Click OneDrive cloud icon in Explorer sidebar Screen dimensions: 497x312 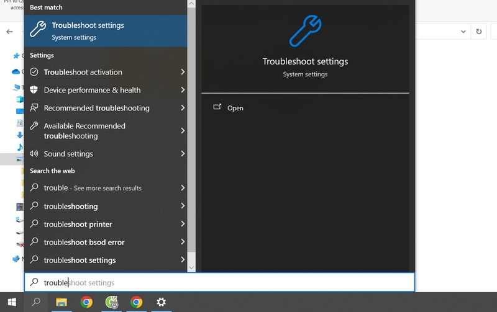tap(16, 71)
